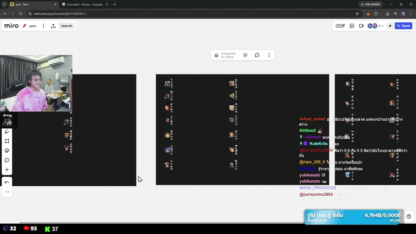This screenshot has height=234, width=416.
Task: Select the Comment tool in left toolbar
Action: click(7, 160)
